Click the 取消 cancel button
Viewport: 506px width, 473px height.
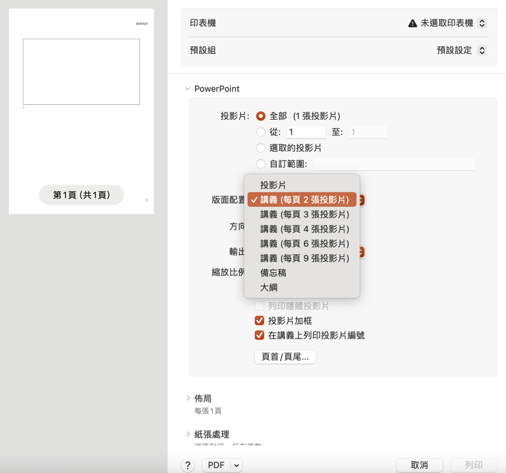tap(419, 465)
